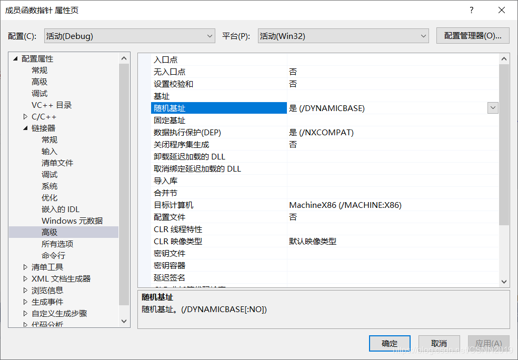Viewport: 518px width, 360px height.
Task: Collapse the 链接器 tree node
Action: [x=24, y=128]
